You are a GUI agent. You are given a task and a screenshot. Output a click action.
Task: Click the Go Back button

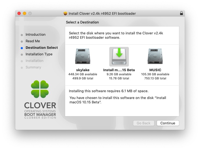coord(144,123)
